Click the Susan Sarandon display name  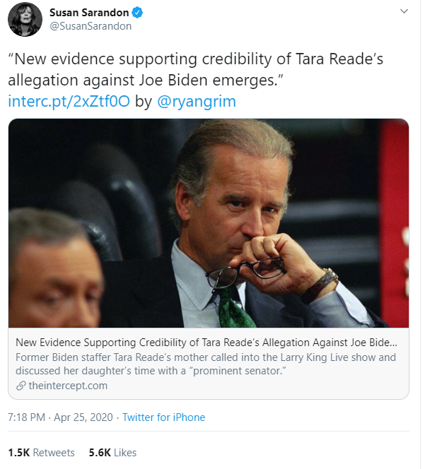pyautogui.click(x=91, y=13)
